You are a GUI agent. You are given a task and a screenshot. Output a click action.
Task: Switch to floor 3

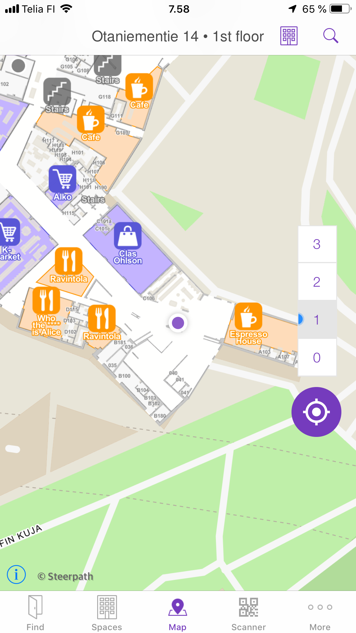tap(317, 244)
